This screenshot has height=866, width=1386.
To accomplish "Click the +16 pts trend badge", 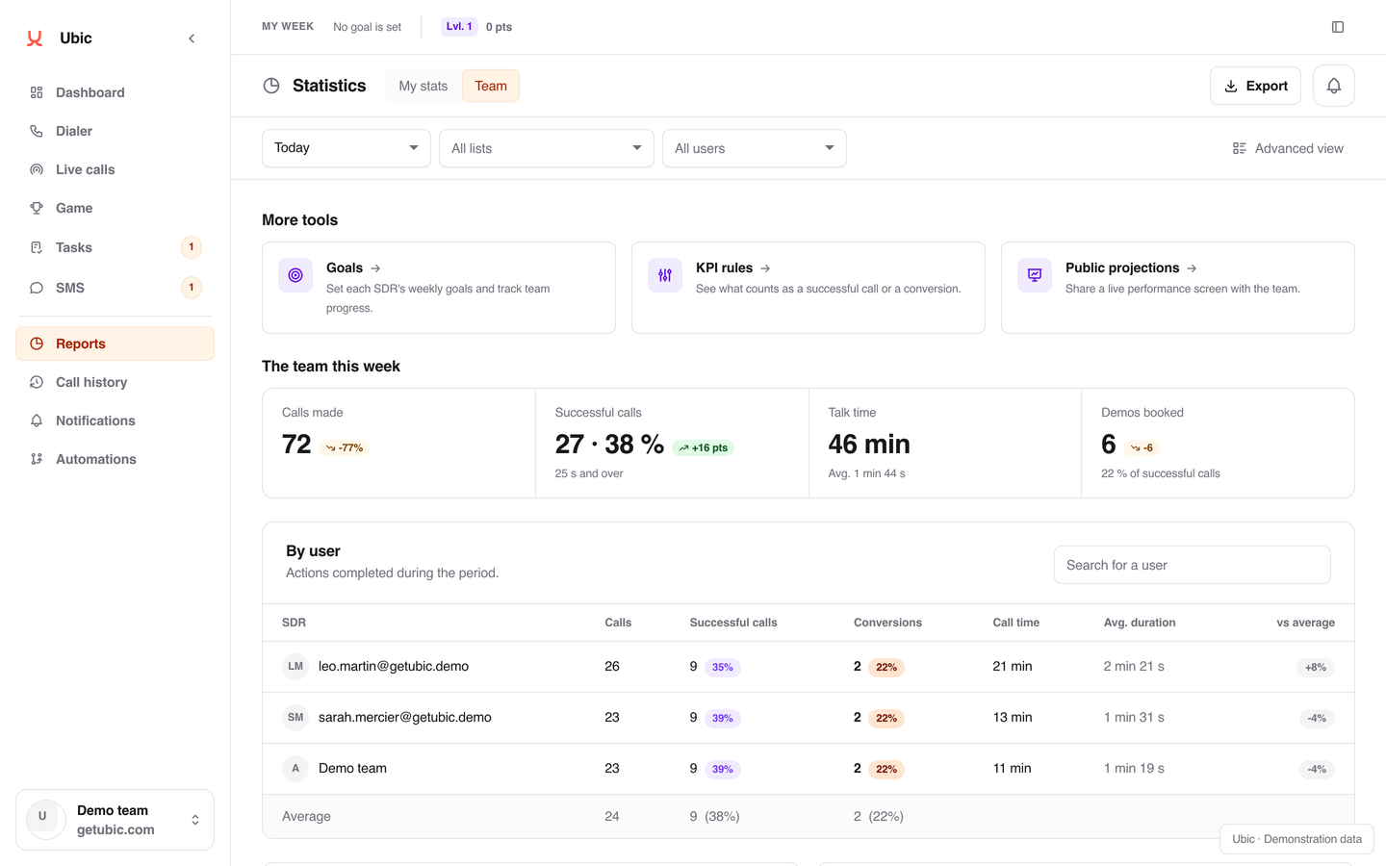I will pyautogui.click(x=704, y=447).
